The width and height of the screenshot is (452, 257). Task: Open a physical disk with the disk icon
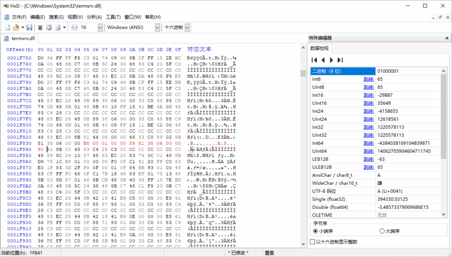click(x=49, y=27)
